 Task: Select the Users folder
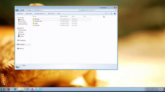click(62, 23)
